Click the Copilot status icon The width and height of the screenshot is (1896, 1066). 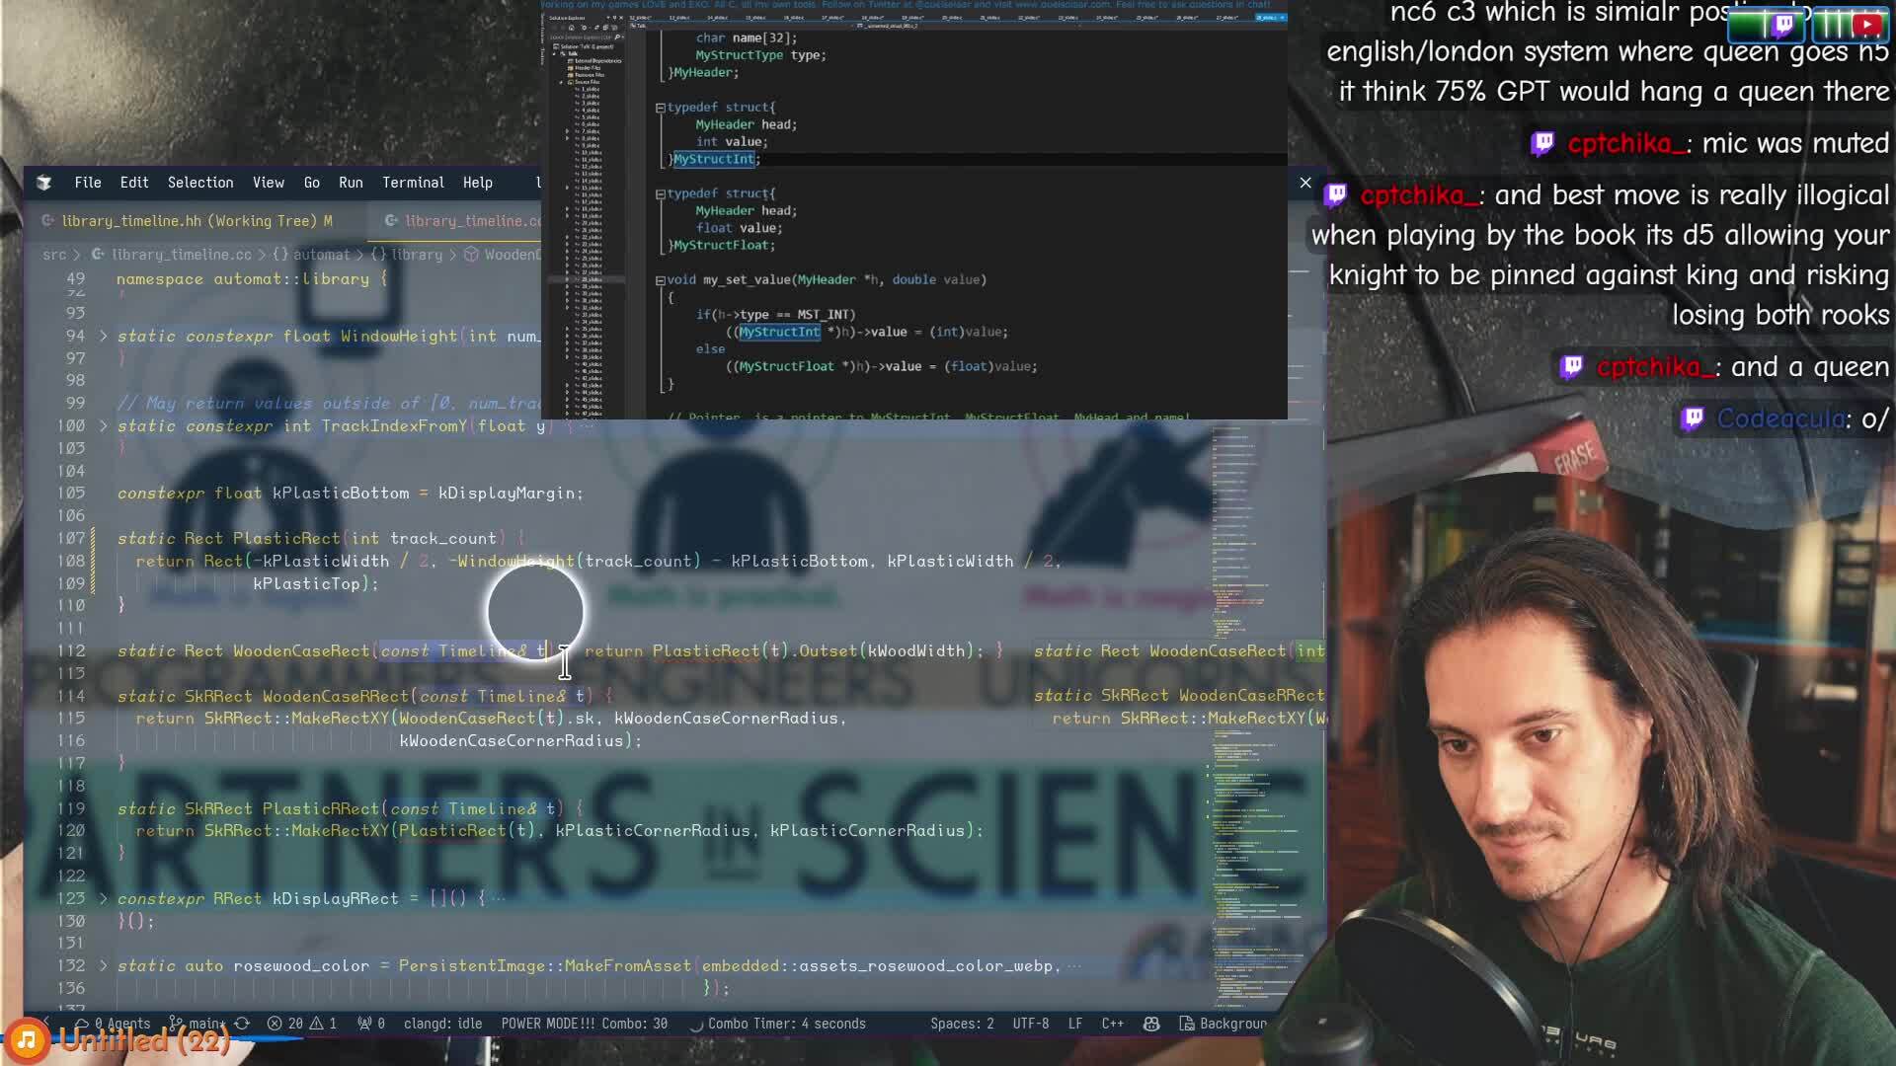click(1151, 1024)
